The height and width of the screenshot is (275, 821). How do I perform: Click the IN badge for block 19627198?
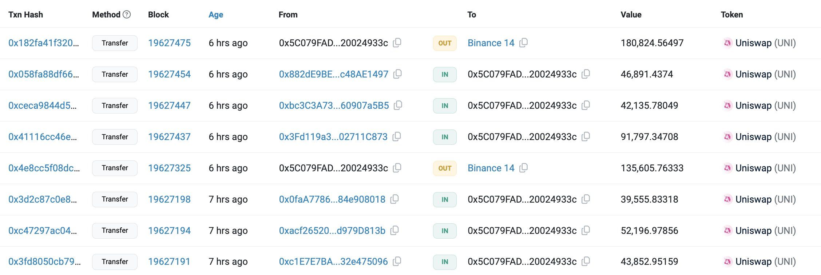(x=445, y=199)
